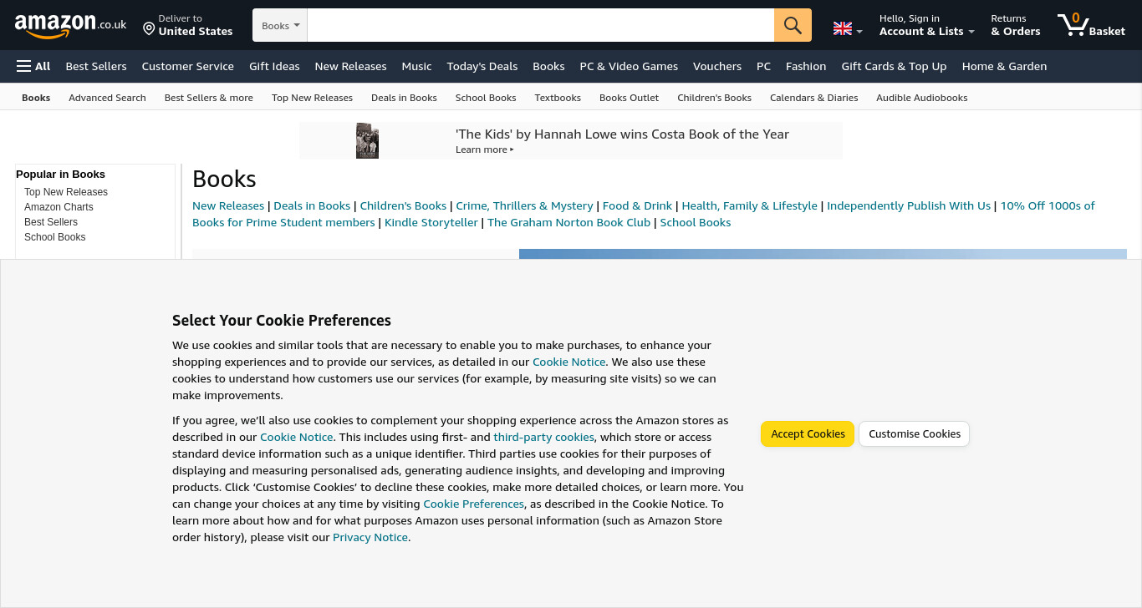Open Independently Publish With Us link

coord(909,205)
